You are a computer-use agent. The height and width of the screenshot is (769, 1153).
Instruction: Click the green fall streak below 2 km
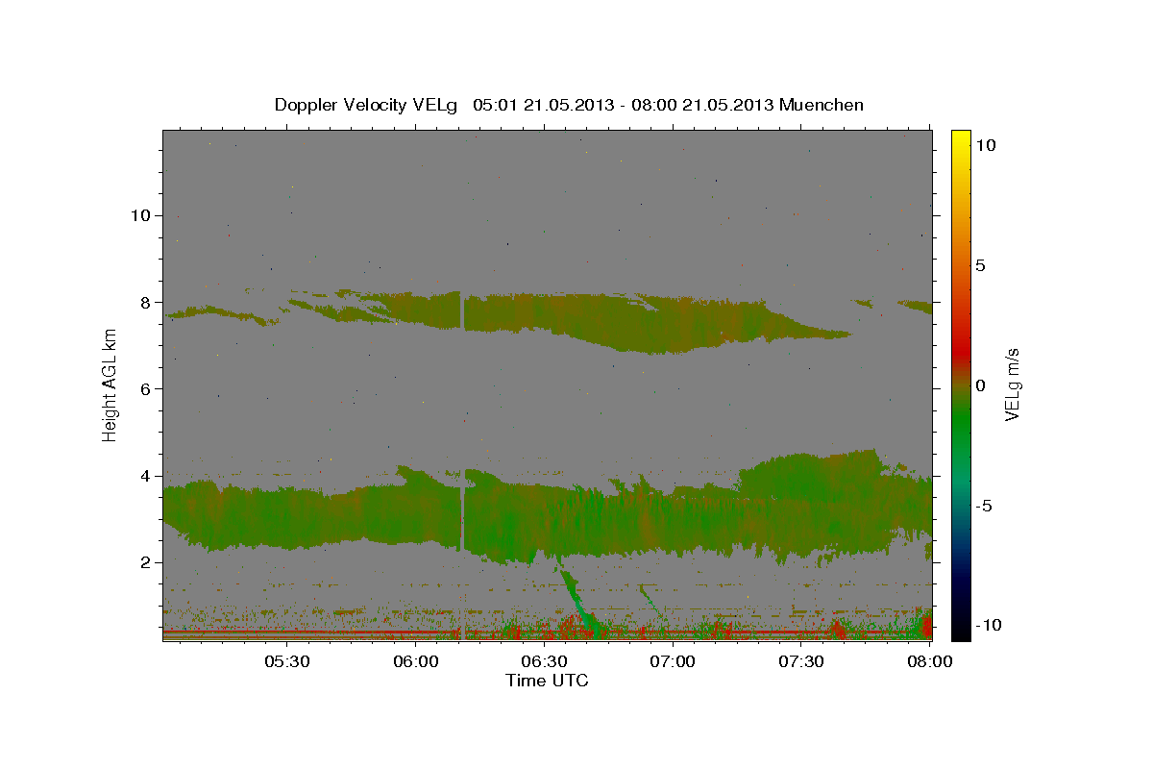[578, 601]
